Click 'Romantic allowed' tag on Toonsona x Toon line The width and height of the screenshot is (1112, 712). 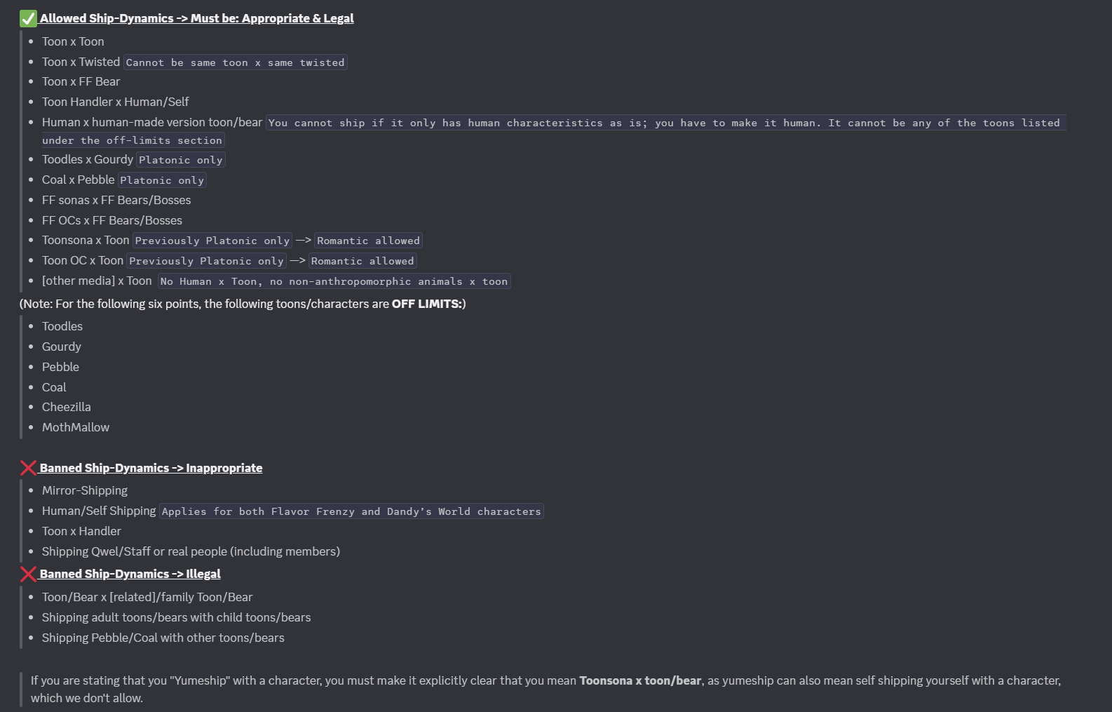368,241
